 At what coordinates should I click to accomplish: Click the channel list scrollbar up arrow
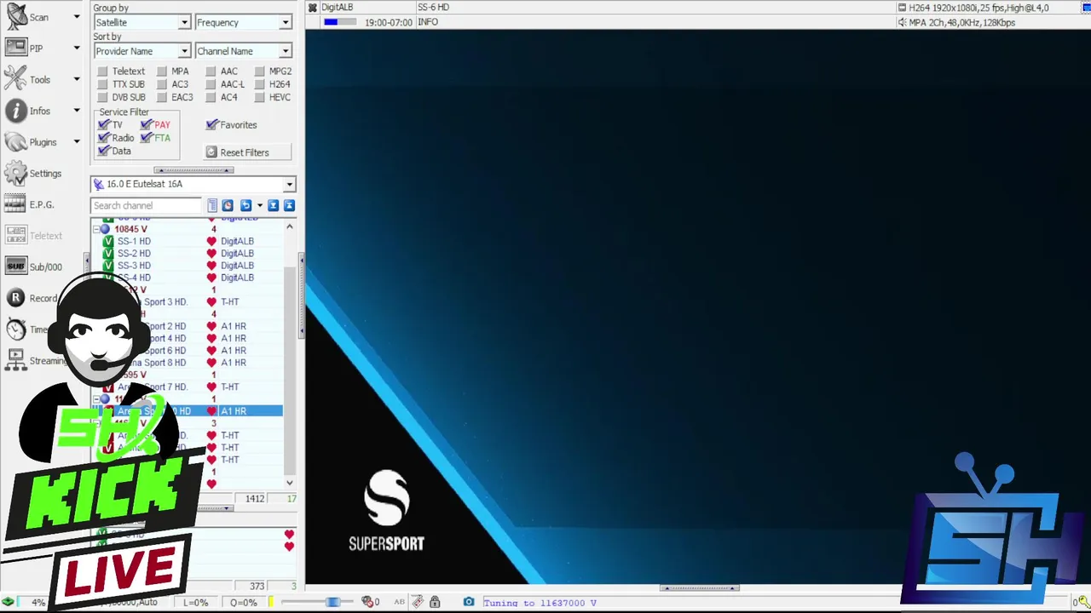click(290, 226)
